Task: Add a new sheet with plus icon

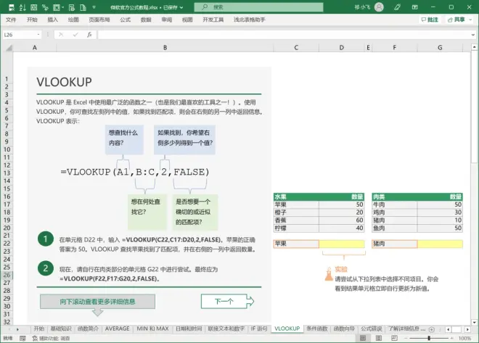Action: (432, 329)
